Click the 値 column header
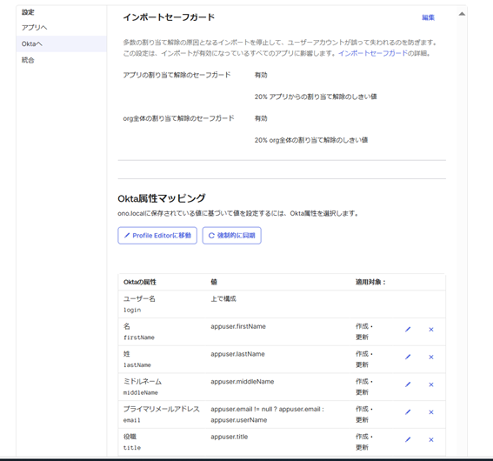The image size is (493, 461). tap(214, 282)
